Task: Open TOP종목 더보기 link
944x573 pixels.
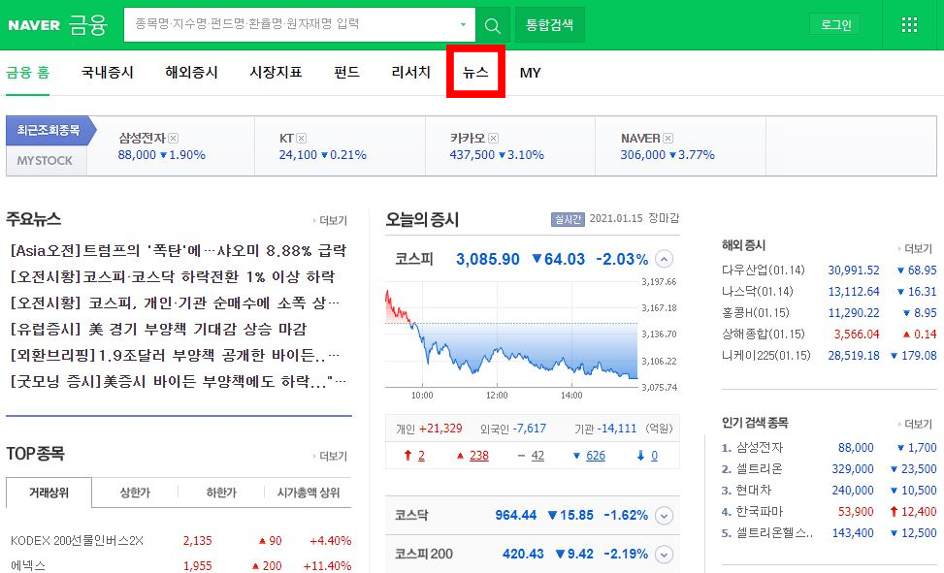Action: click(331, 456)
